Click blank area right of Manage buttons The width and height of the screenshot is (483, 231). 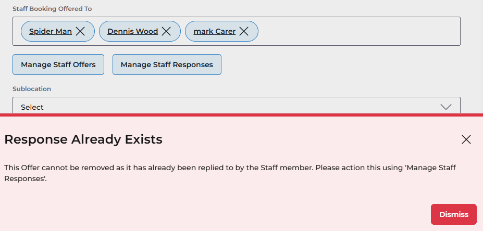pos(339,65)
